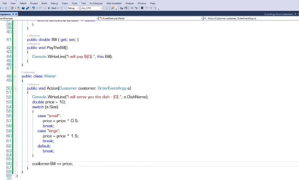Open the EventExample.Waiter type dropdown
The height and width of the screenshot is (180, 299).
click(x=151, y=18)
